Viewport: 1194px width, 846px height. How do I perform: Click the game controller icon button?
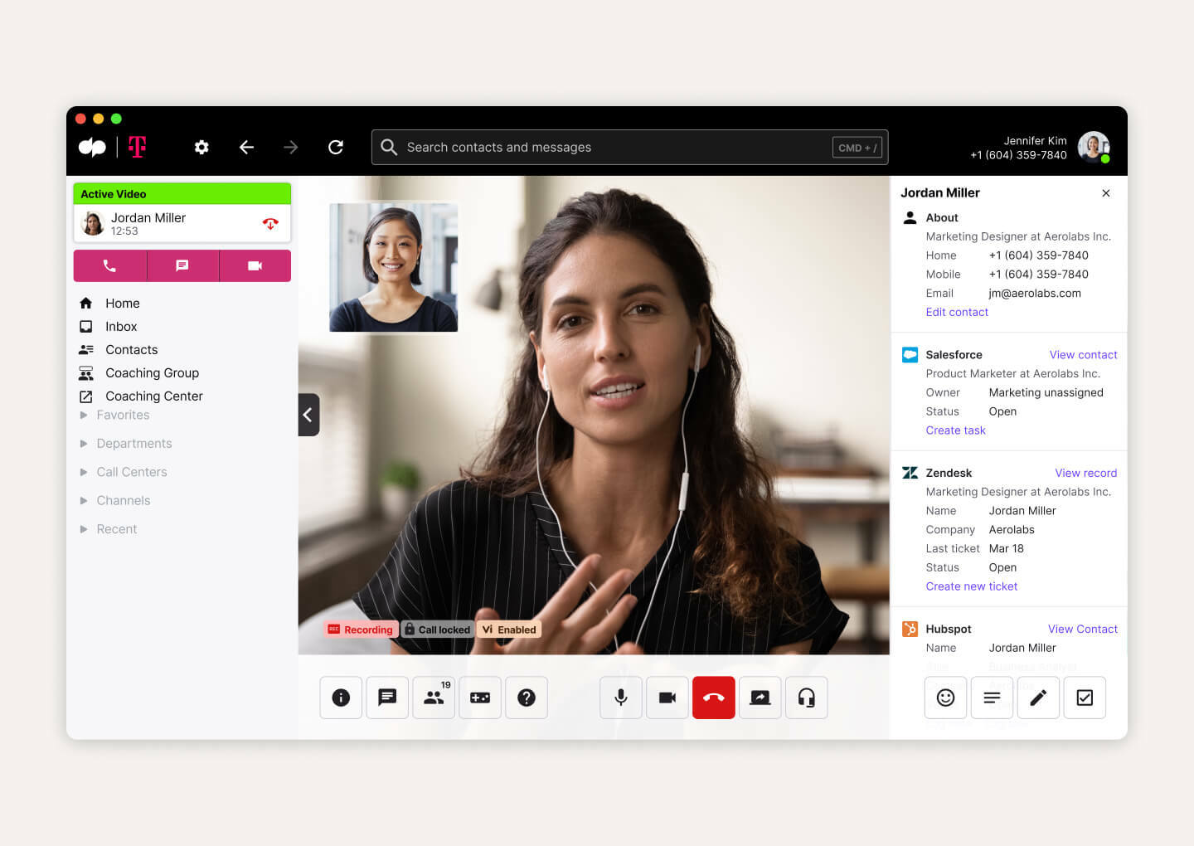pyautogui.click(x=480, y=698)
